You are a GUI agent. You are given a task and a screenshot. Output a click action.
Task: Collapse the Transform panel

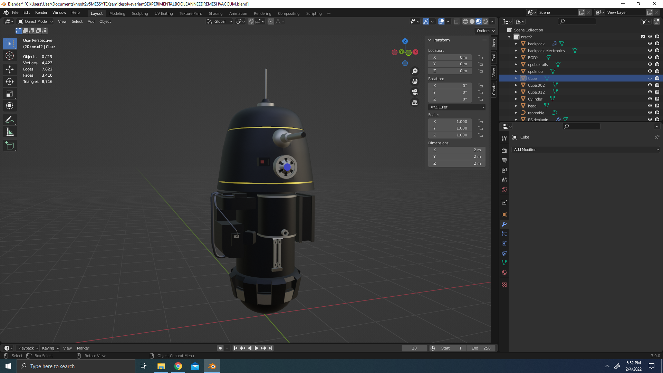click(x=430, y=40)
